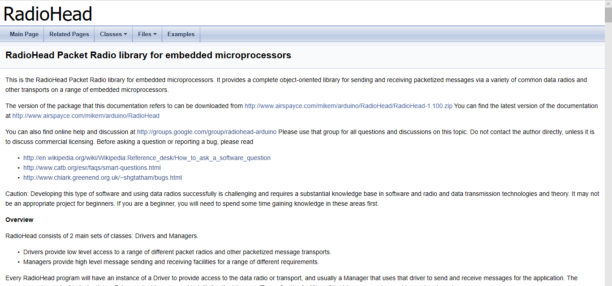Open the airspayce RadioHead documentation link
The height and width of the screenshot is (286, 612).
86,116
